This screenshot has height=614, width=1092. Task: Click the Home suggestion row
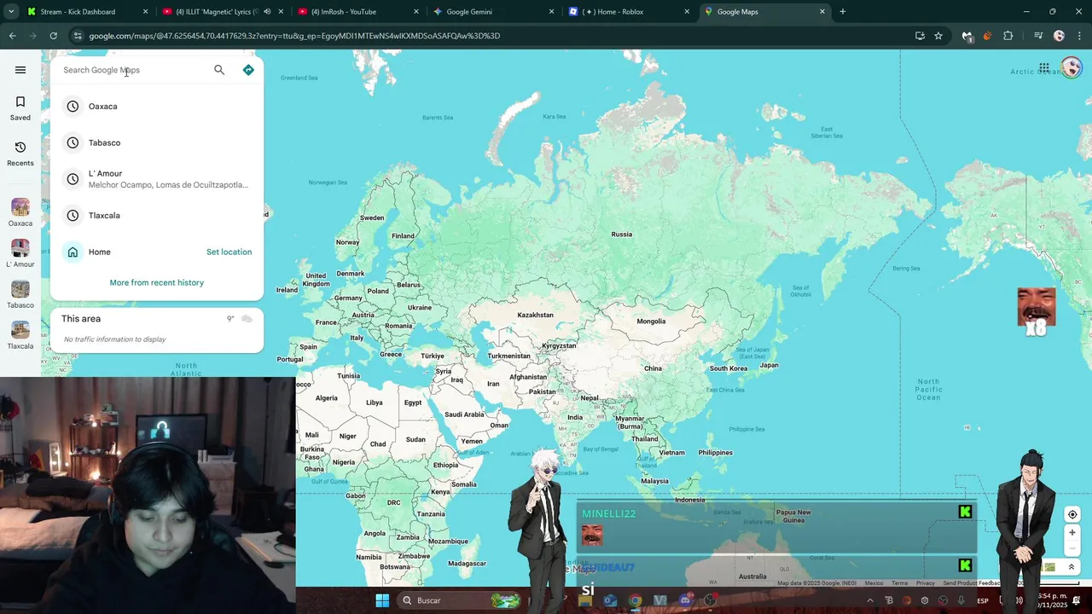coord(157,252)
